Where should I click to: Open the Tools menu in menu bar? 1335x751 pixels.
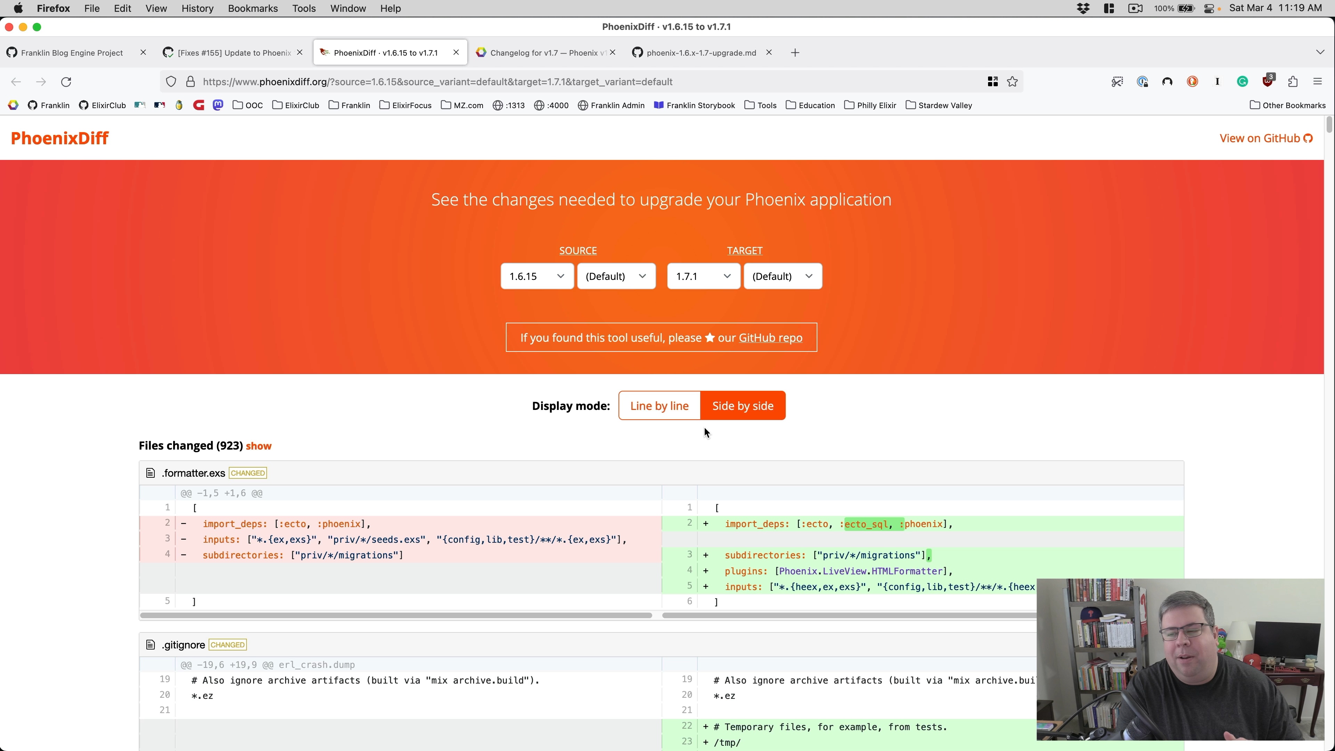(x=304, y=8)
